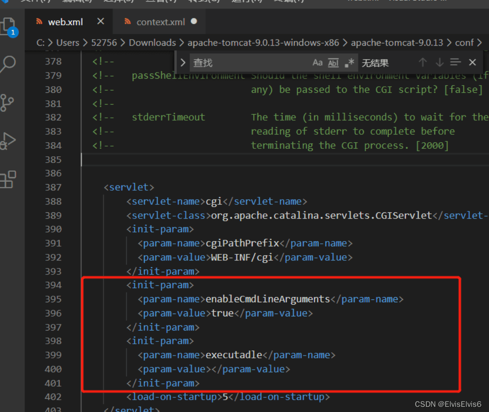The image size is (489, 412).
Task: Close the web.xml tab
Action: [x=100, y=21]
